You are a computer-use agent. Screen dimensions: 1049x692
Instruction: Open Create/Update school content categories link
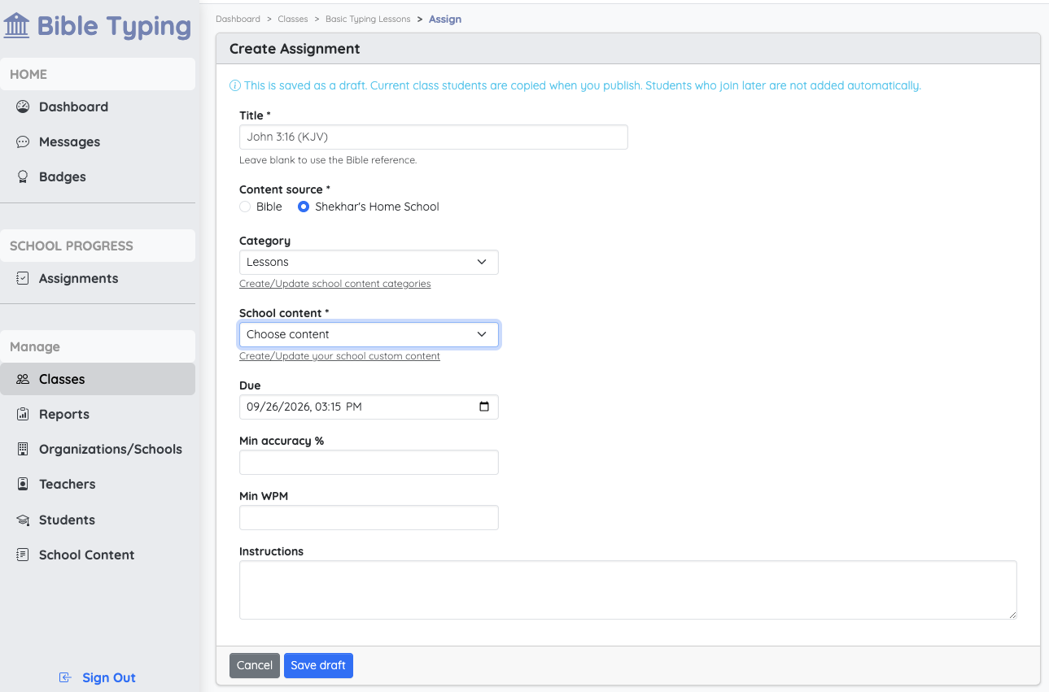pos(335,284)
